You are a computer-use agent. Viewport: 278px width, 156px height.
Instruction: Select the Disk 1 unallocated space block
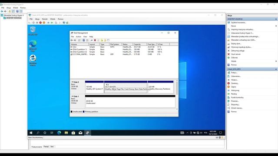(130, 101)
